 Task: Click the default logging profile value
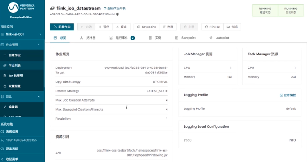[x=291, y=108]
